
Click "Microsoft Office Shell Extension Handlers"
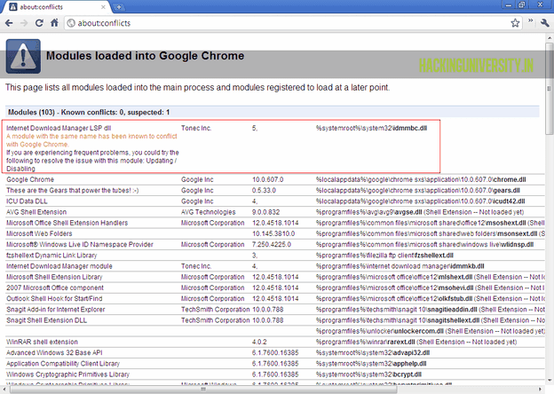(x=67, y=223)
